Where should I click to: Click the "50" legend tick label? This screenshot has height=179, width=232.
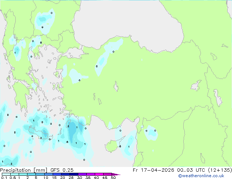[113, 178]
